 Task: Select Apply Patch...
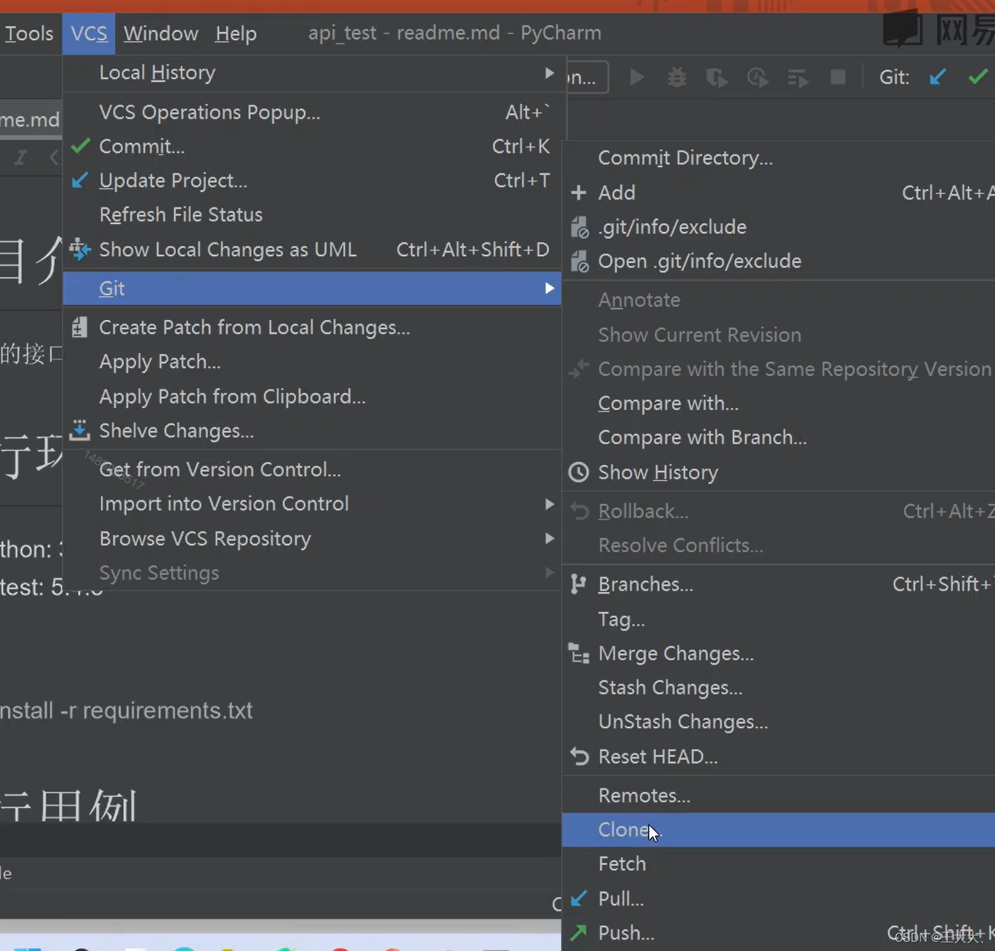click(312, 362)
